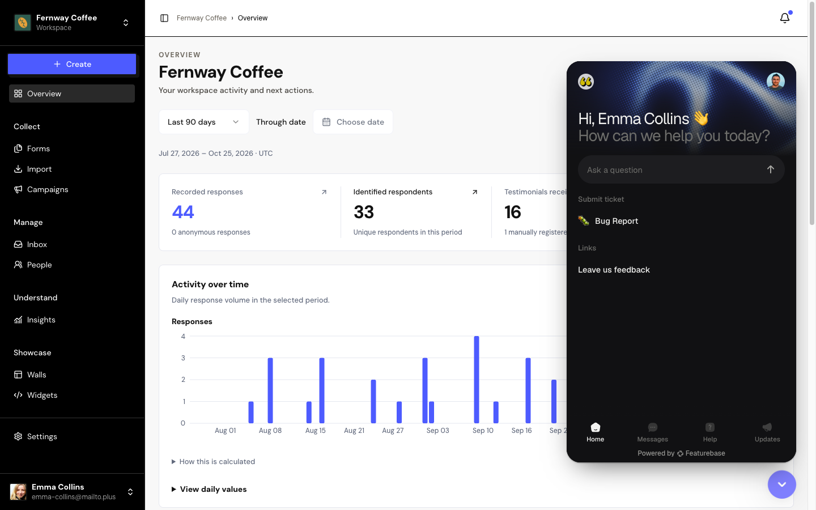Click the calendar icon in date picker
Viewport: 816px width, 510px height.
click(326, 122)
